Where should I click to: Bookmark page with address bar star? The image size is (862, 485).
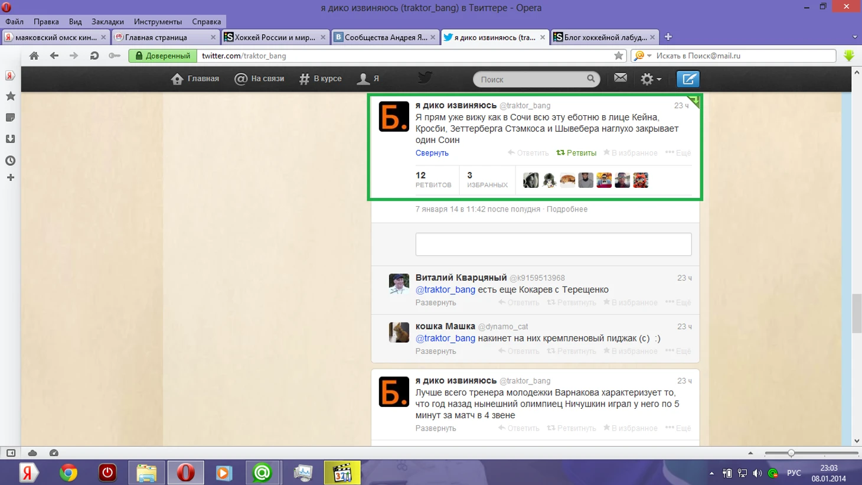(x=618, y=56)
